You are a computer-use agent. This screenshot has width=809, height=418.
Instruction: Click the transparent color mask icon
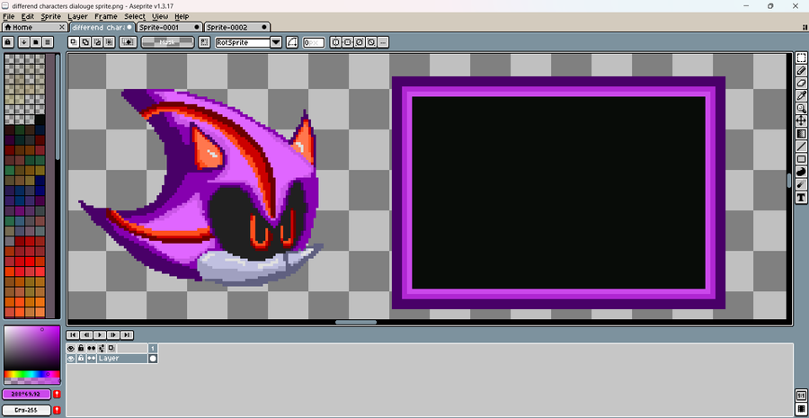pyautogui.click(x=128, y=42)
